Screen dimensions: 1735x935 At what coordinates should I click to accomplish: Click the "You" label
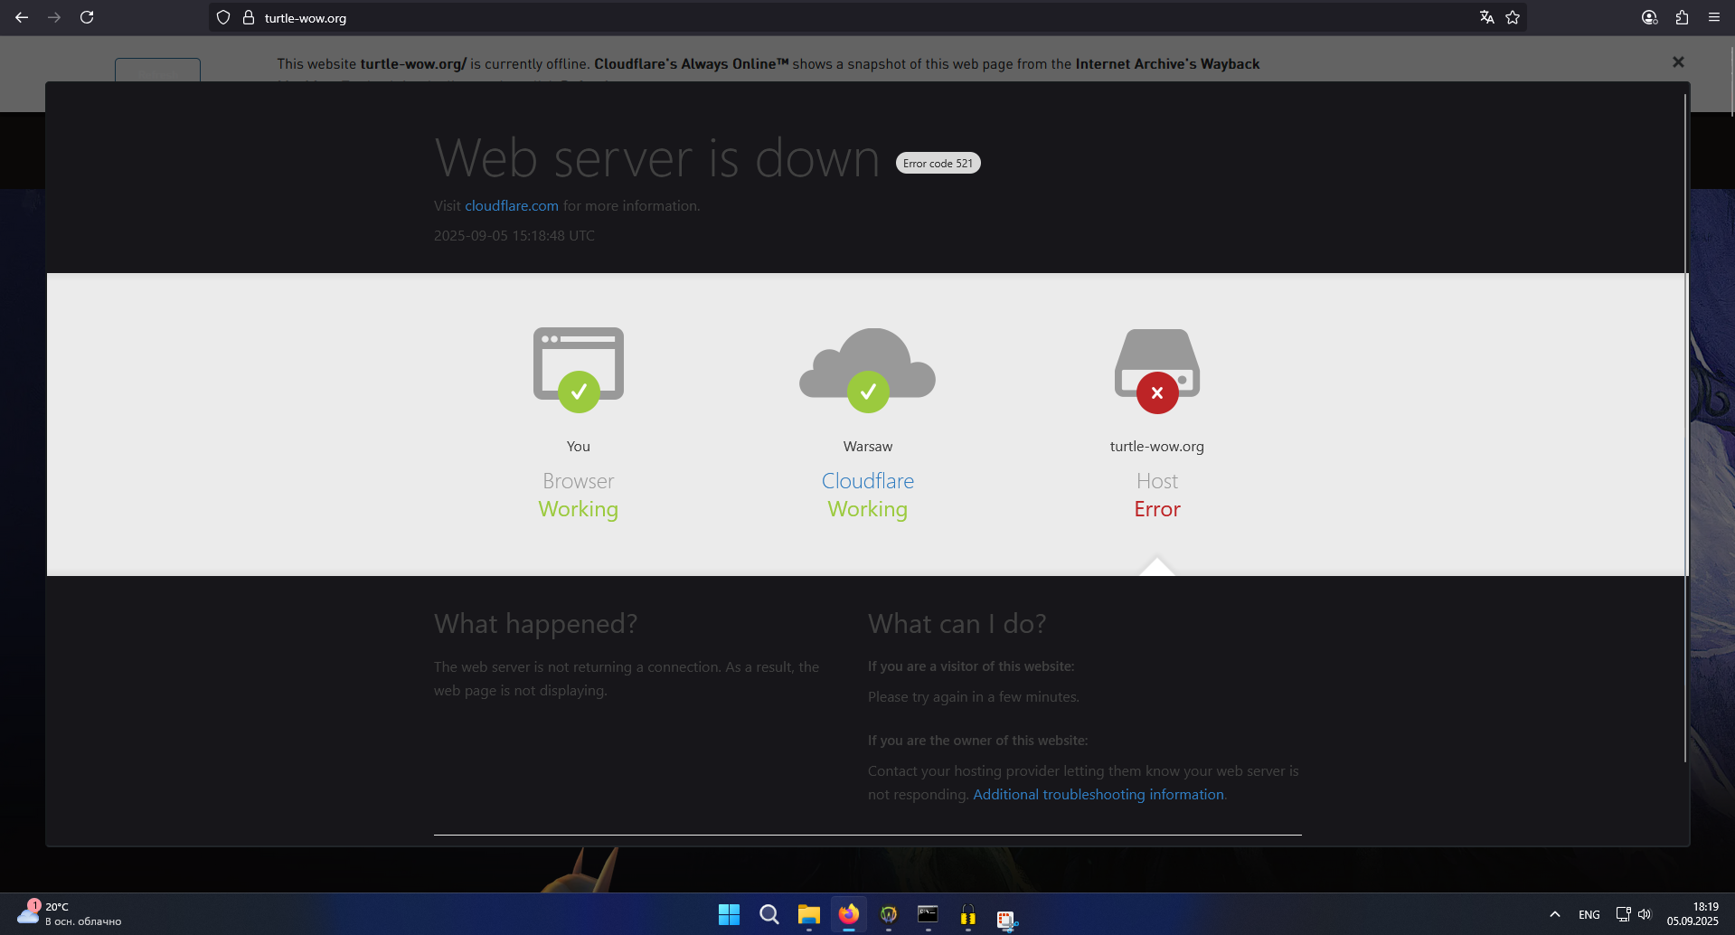(579, 447)
